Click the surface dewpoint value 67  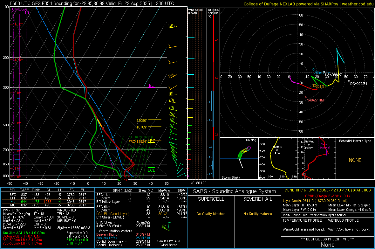click(x=120, y=180)
